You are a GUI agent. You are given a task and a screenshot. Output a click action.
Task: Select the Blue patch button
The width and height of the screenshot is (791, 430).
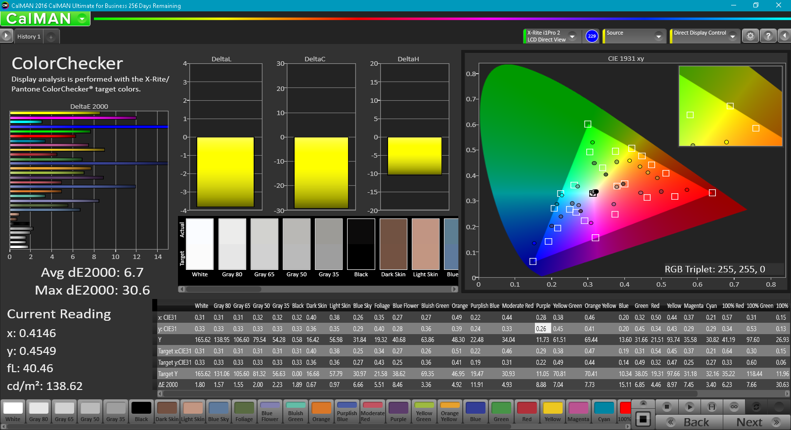(x=476, y=412)
